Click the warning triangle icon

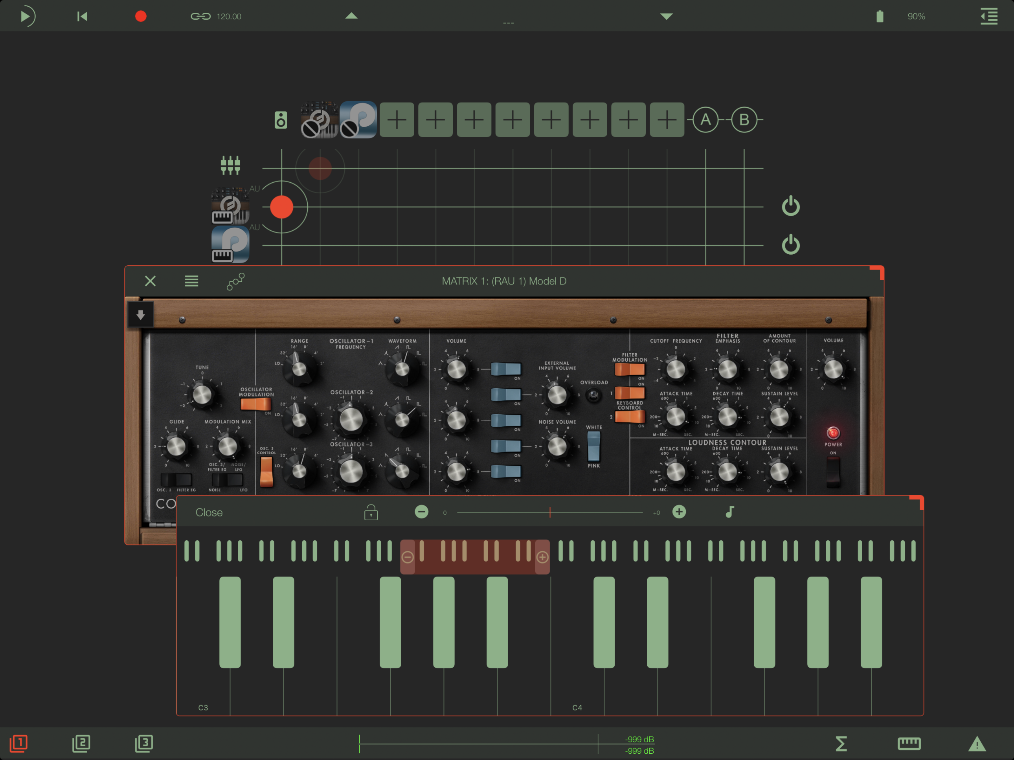coord(976,743)
